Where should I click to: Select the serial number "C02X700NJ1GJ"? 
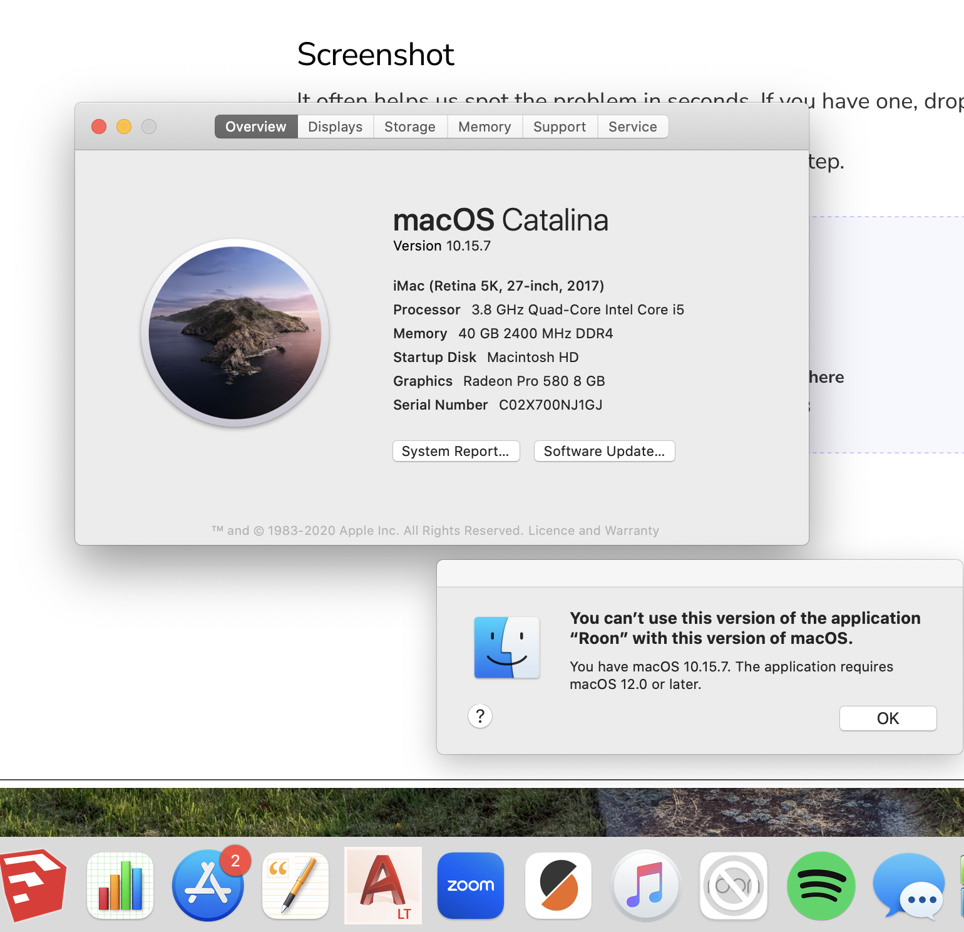551,405
